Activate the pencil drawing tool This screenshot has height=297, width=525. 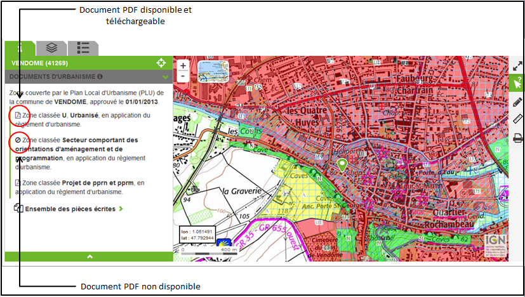click(517, 101)
